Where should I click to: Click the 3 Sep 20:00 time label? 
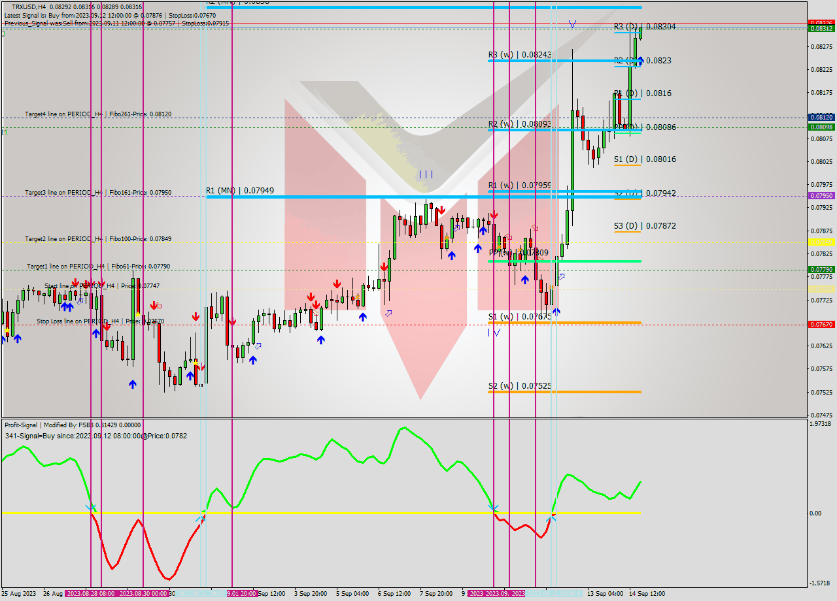(x=311, y=593)
